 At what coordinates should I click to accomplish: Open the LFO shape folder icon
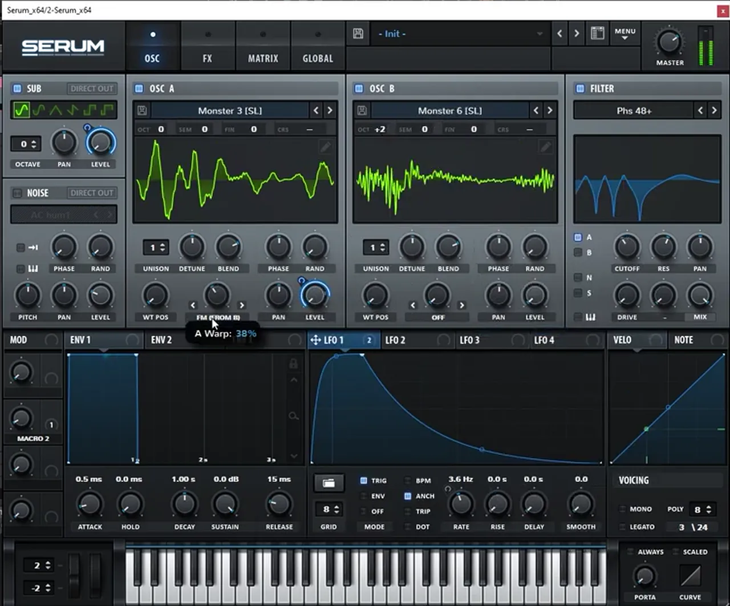pyautogui.click(x=328, y=483)
